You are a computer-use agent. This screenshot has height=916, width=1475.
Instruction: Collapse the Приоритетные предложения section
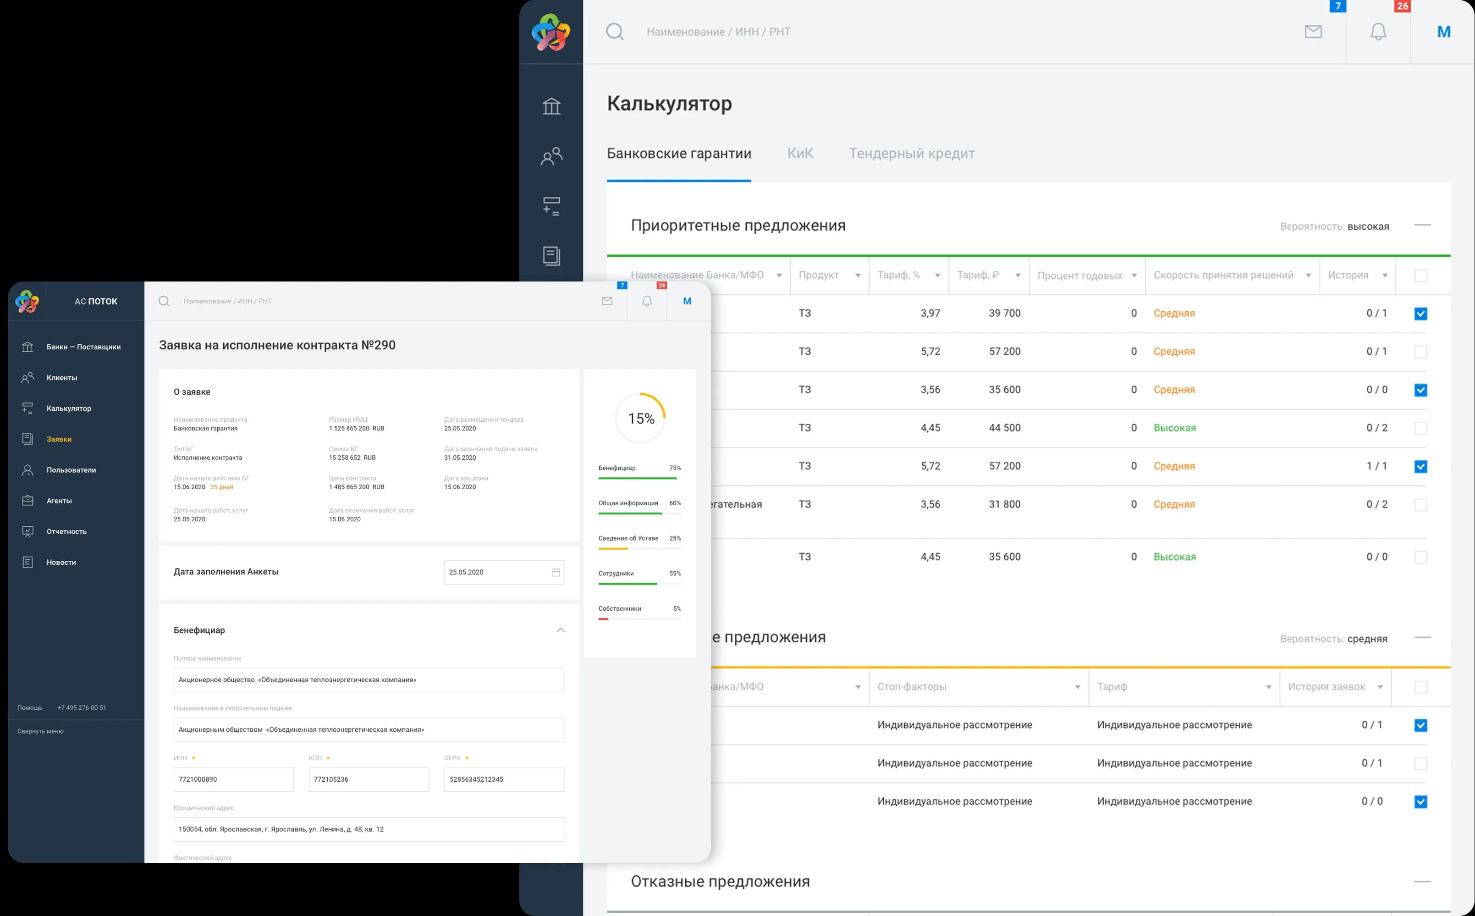click(1422, 226)
